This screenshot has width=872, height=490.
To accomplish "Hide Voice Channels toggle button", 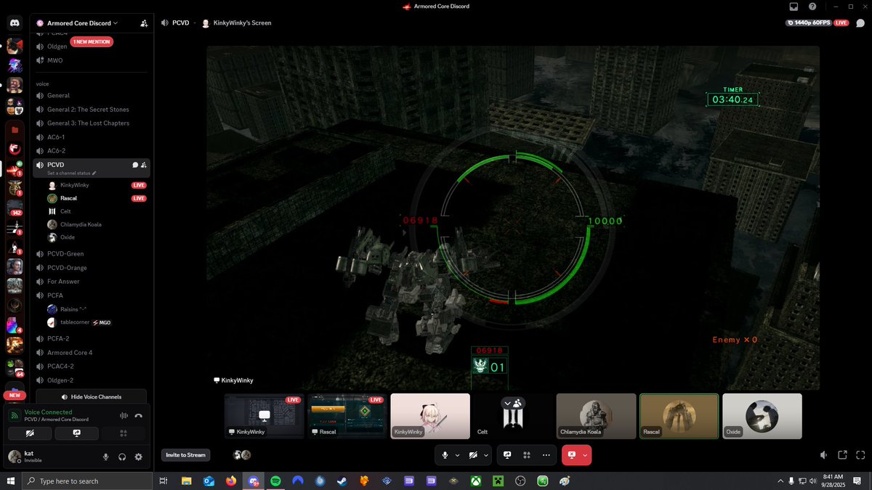I will click(x=92, y=397).
